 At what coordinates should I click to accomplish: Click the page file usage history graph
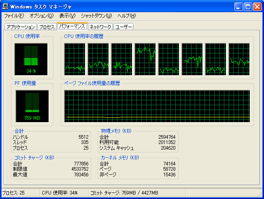point(157,106)
